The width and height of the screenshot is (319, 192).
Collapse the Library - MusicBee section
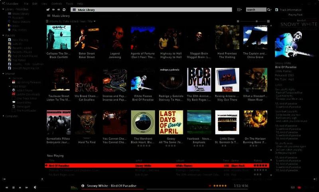(3, 9)
